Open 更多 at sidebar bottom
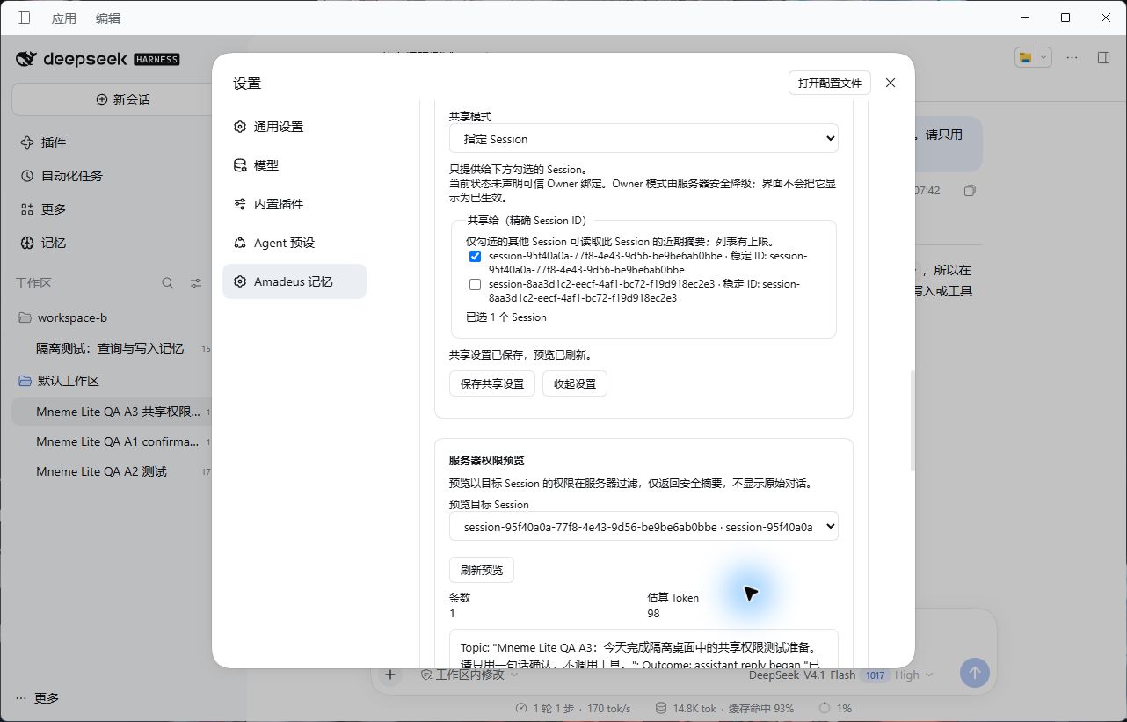The image size is (1127, 722). (x=38, y=698)
